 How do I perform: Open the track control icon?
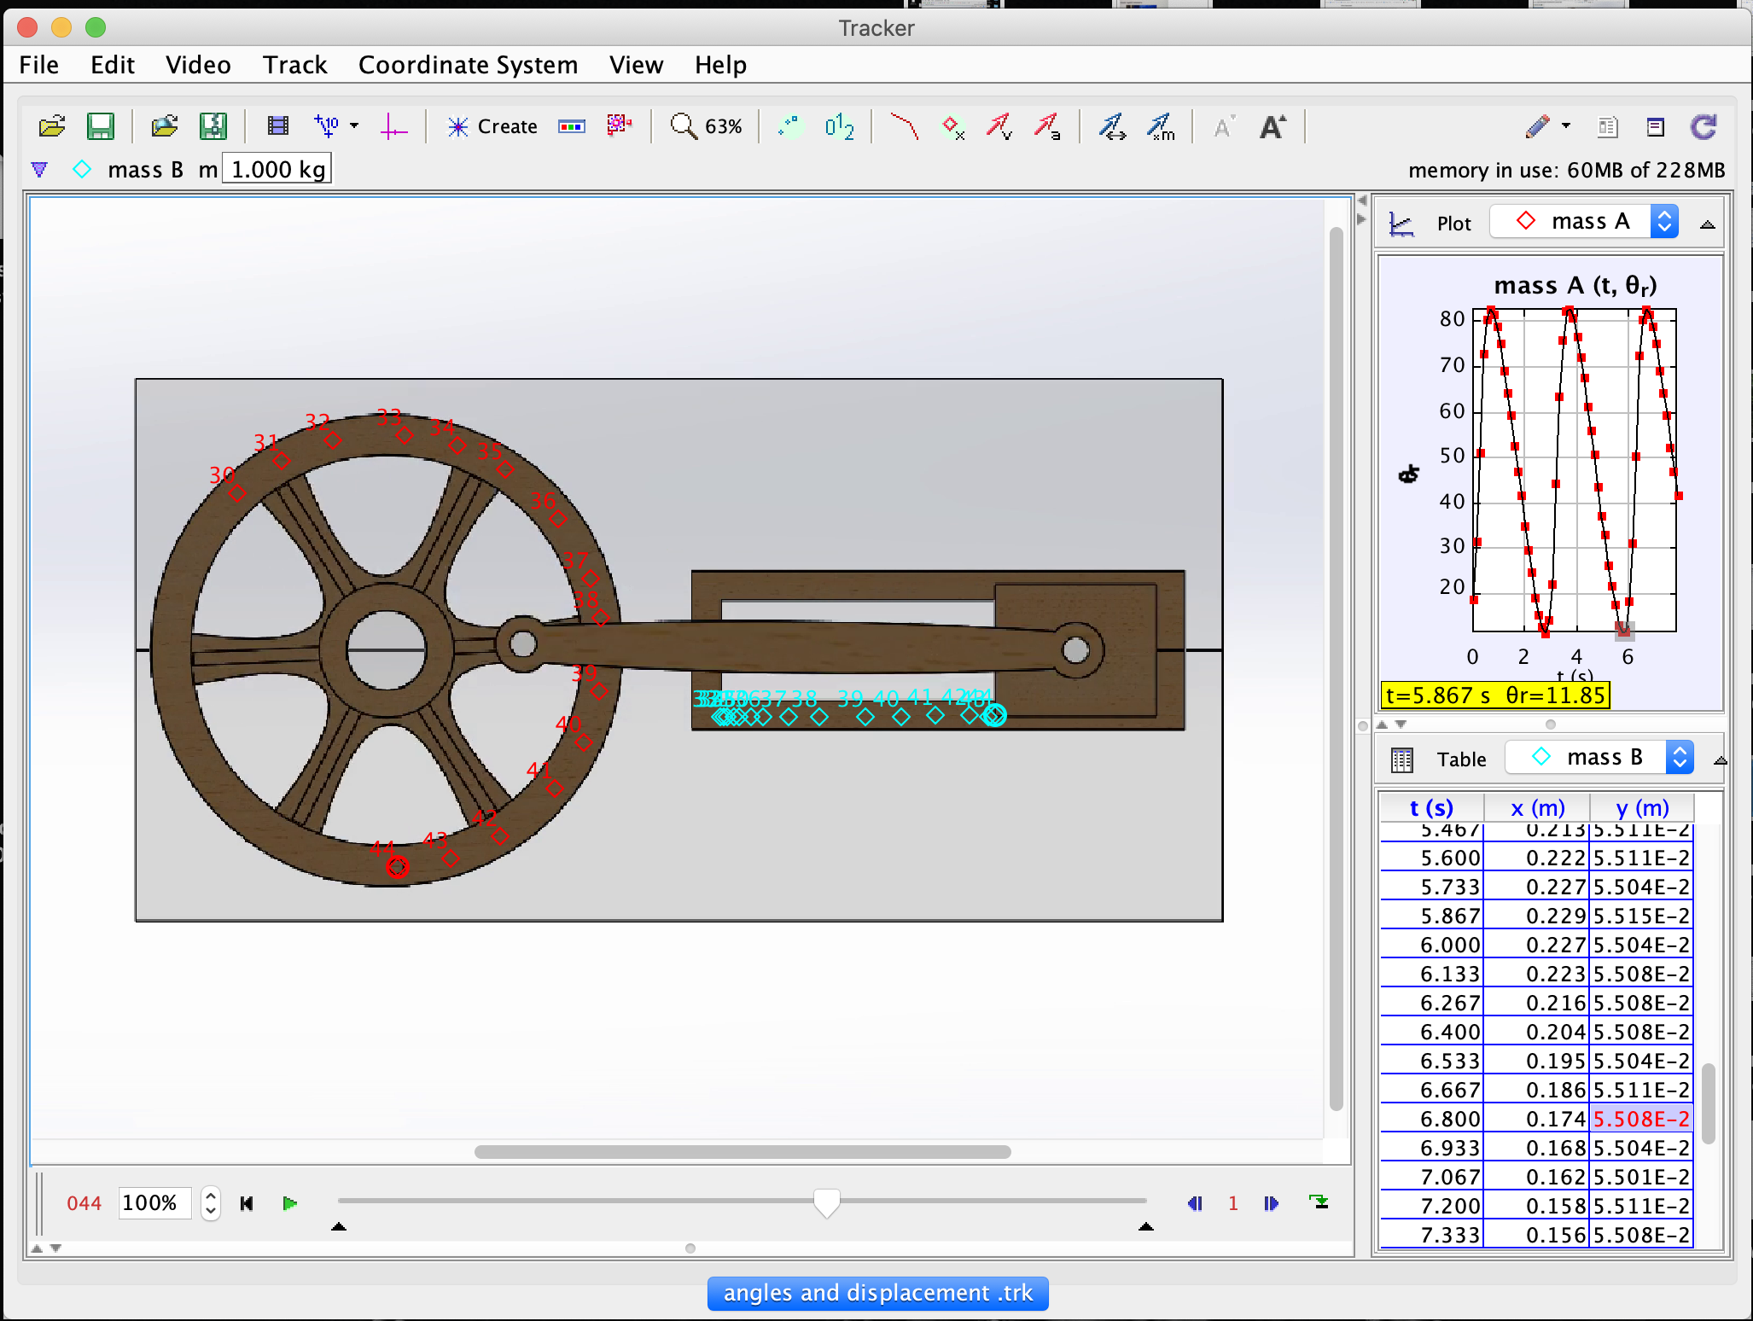coord(572,126)
